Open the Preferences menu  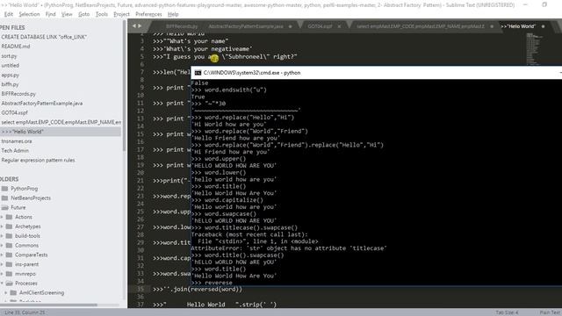148,14
